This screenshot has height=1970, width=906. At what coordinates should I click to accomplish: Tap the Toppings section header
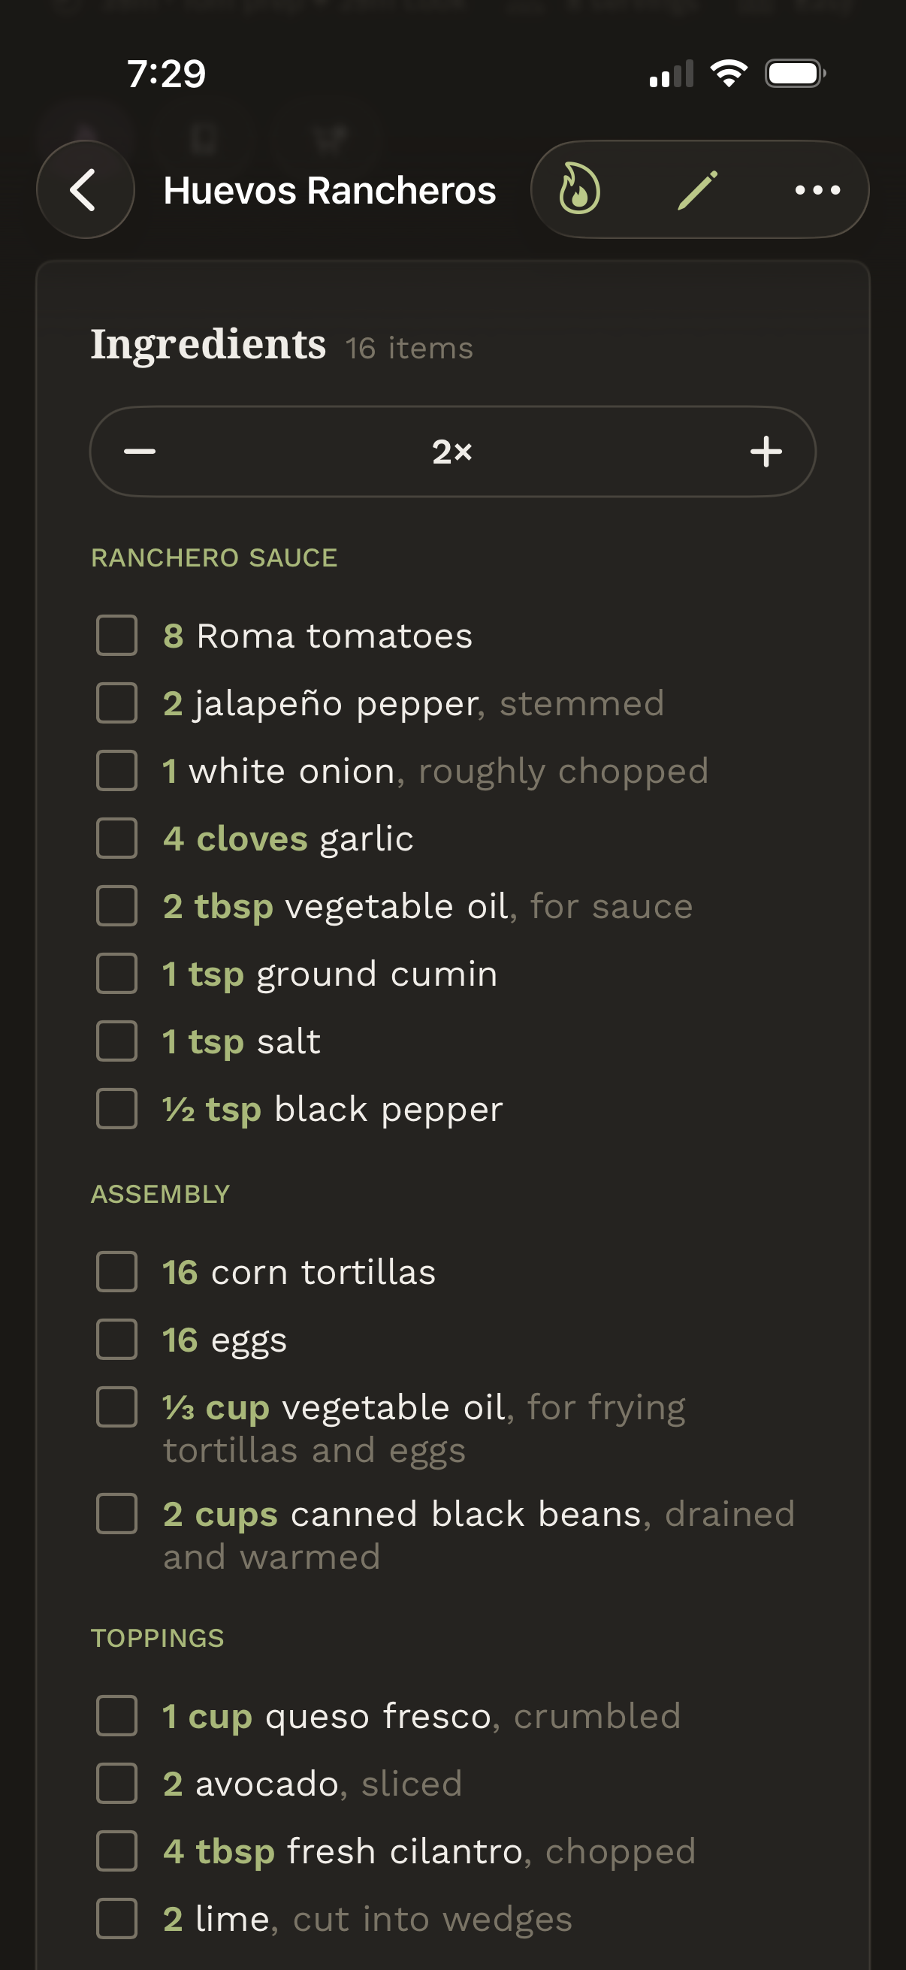pyautogui.click(x=158, y=1638)
